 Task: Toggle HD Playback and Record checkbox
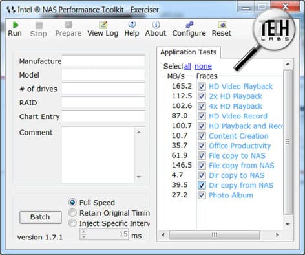coord(202,126)
